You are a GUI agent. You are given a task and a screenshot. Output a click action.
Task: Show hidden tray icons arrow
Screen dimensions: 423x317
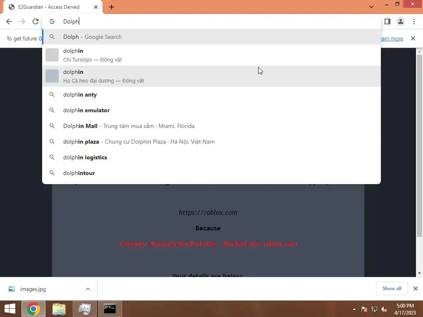click(354, 309)
